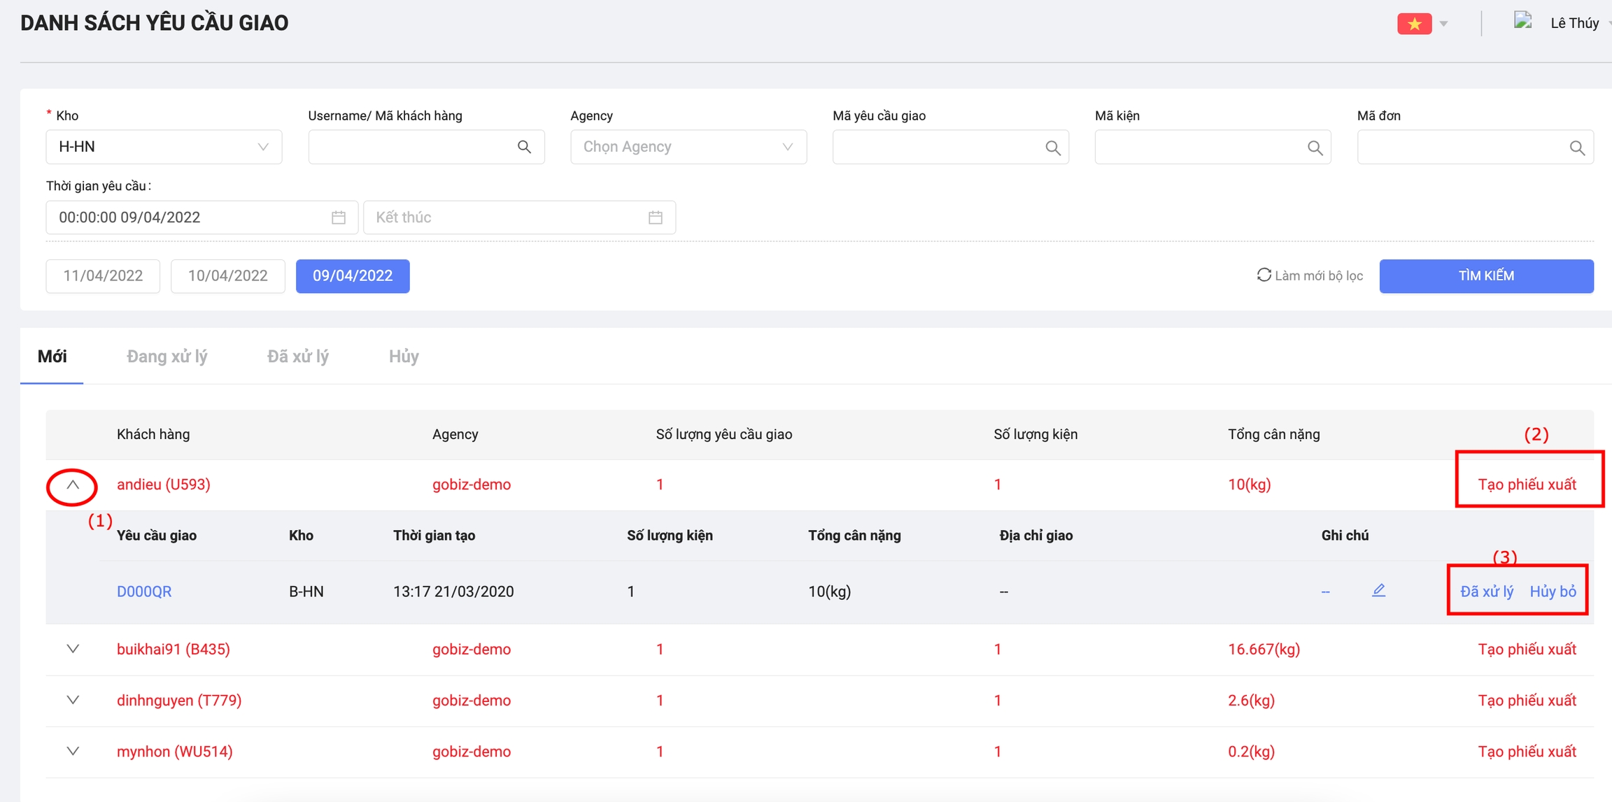Open delivery request link D000QR
Viewport: 1612px width, 802px height.
(x=144, y=592)
